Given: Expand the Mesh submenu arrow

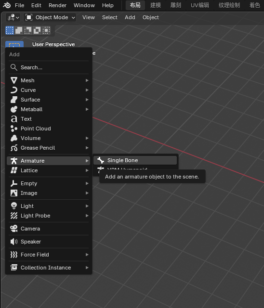Looking at the screenshot, I should click(x=87, y=80).
